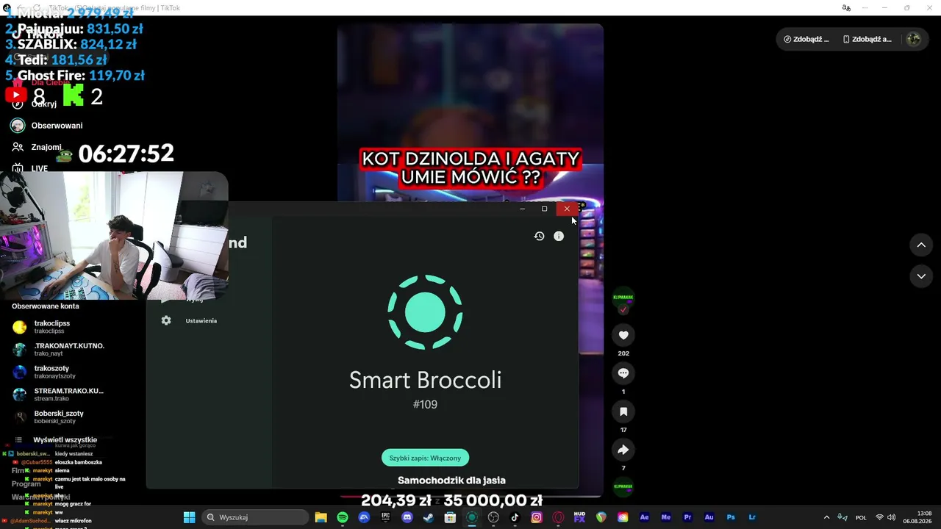Click the Wyszukaj taskbar search box
Image resolution: width=941 pixels, height=529 pixels.
257,517
